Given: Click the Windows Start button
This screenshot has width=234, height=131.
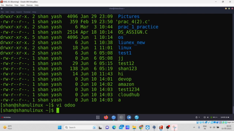Looking at the screenshot, I should [x=60, y=127].
